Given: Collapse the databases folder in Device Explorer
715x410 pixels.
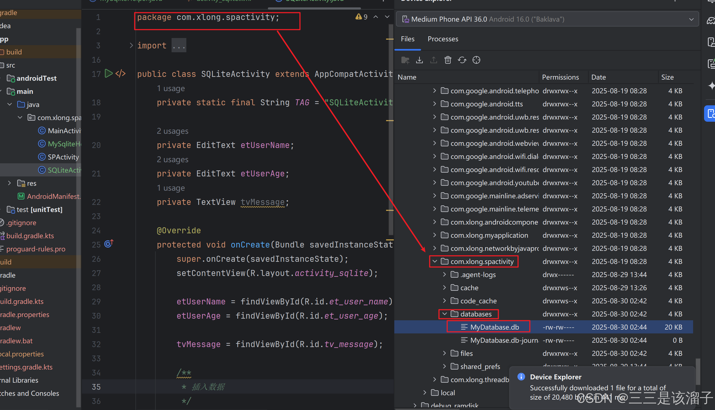Looking at the screenshot, I should tap(445, 314).
